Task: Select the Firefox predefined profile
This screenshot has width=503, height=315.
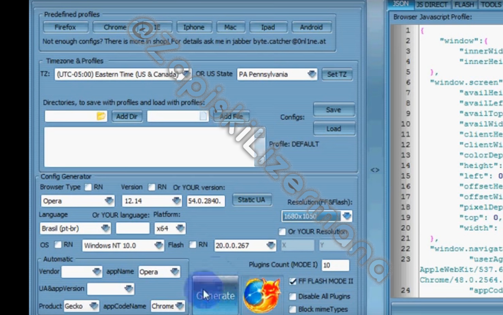Action: coord(65,27)
